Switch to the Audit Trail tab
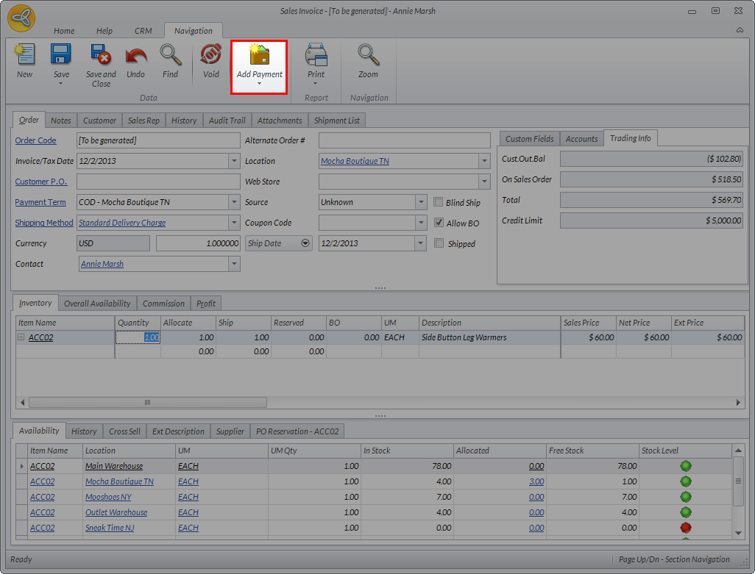The width and height of the screenshot is (755, 574). click(x=227, y=121)
